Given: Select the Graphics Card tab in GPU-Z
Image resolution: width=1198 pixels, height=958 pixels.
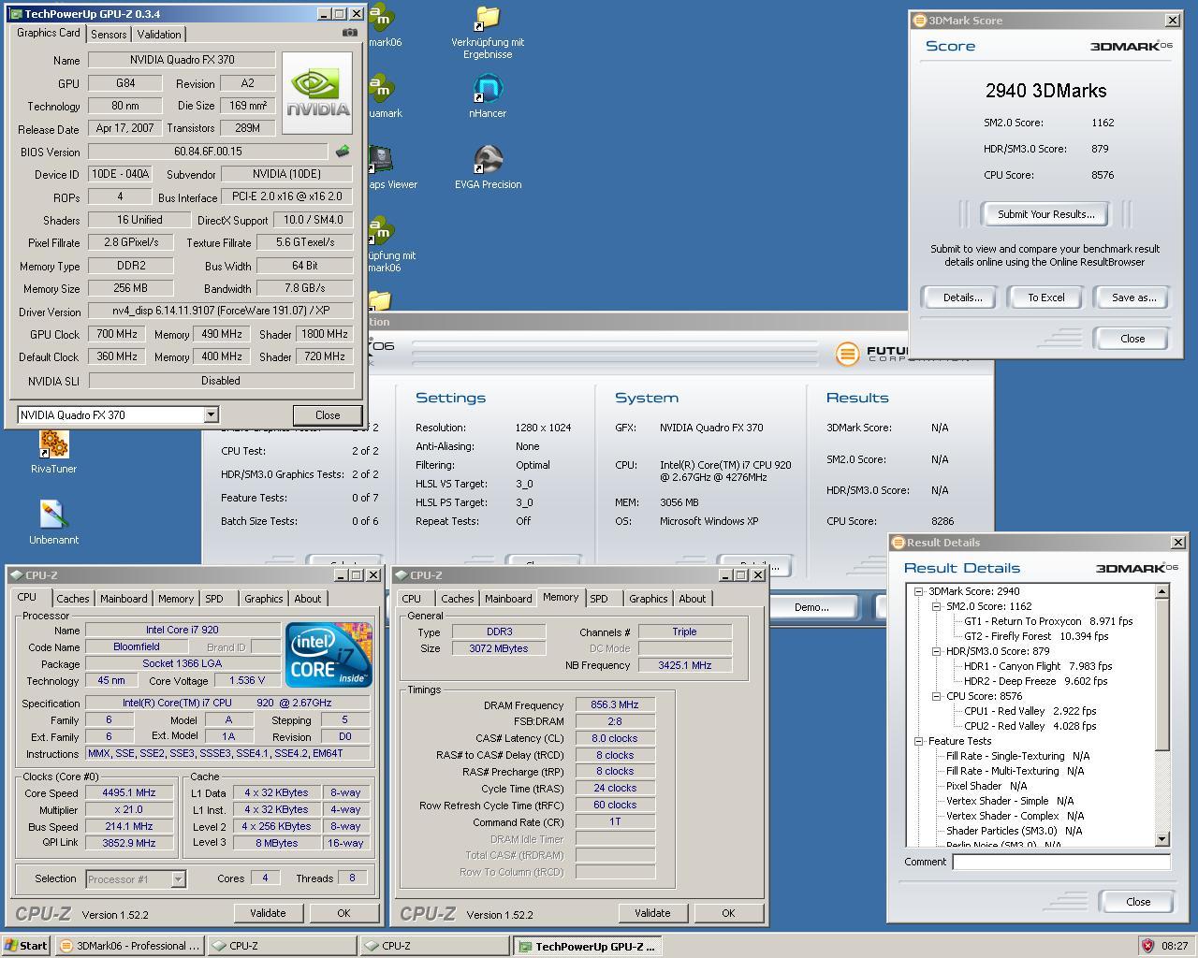Looking at the screenshot, I should (49, 33).
